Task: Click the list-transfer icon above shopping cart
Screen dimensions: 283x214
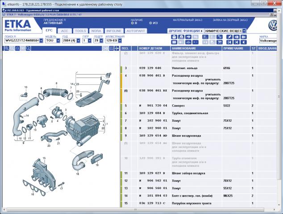Action: click(220, 37)
